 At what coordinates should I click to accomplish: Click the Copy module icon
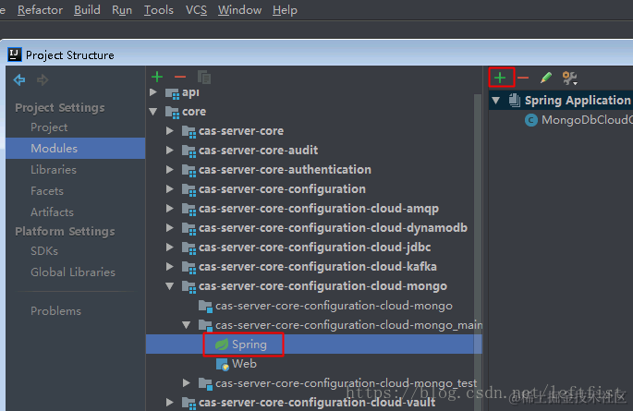[204, 77]
